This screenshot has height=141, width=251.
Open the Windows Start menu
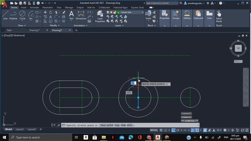tap(4, 137)
